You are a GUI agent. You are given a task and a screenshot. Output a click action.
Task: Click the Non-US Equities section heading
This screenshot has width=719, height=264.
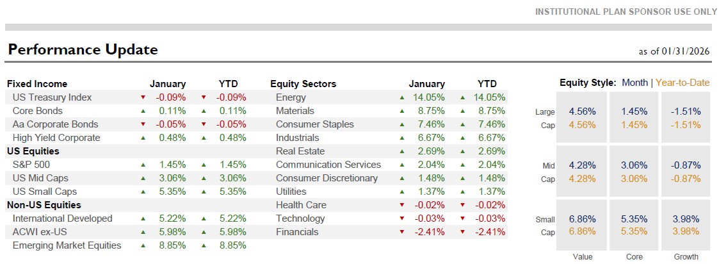pyautogui.click(x=44, y=205)
